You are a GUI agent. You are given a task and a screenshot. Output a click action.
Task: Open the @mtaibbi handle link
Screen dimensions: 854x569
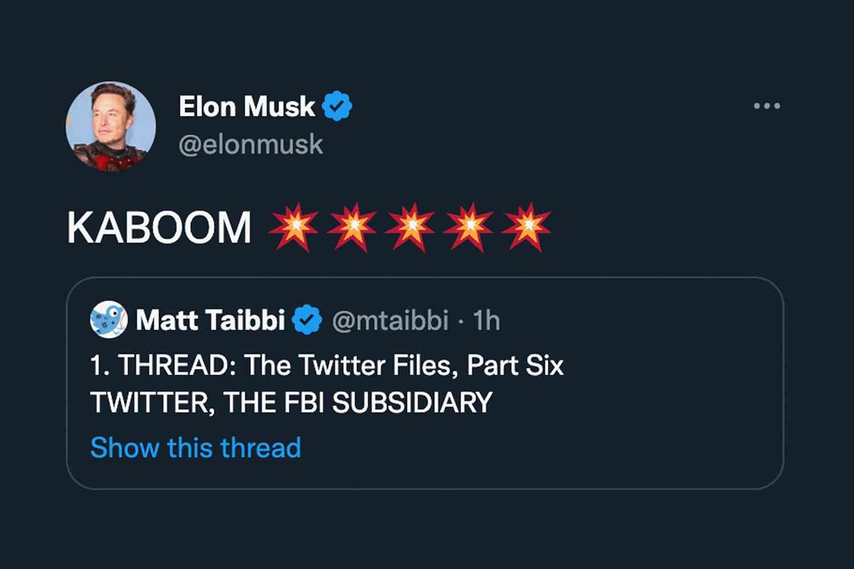(x=392, y=320)
